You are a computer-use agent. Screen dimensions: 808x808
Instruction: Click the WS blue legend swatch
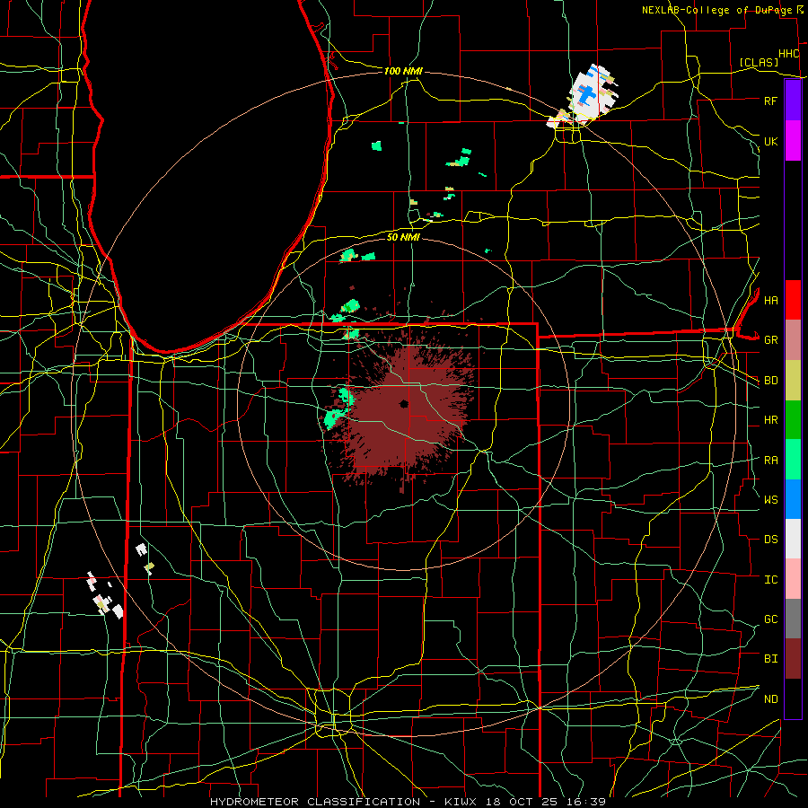[x=793, y=499]
